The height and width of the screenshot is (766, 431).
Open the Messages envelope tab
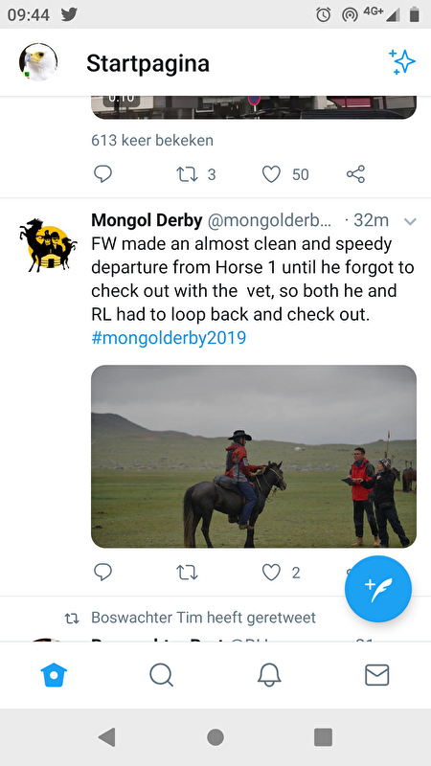(377, 675)
